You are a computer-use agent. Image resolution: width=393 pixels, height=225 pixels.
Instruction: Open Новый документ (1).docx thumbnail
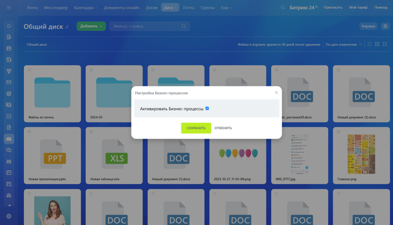coord(176,154)
